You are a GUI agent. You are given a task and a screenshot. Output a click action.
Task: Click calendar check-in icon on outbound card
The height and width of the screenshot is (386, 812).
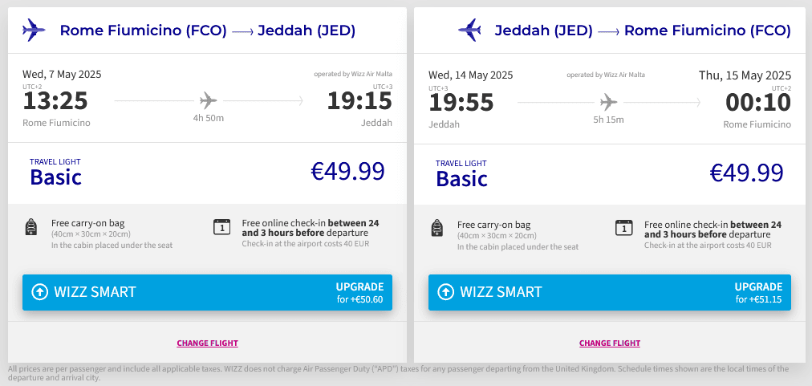click(221, 227)
